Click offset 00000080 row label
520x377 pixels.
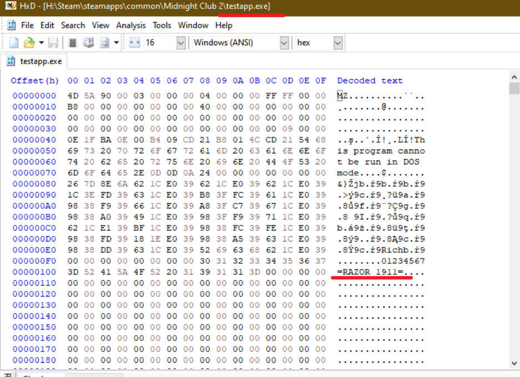[34, 184]
